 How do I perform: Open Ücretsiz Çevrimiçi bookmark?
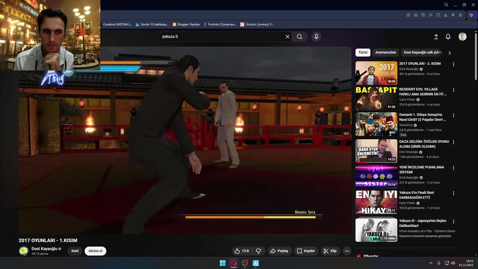point(257,24)
